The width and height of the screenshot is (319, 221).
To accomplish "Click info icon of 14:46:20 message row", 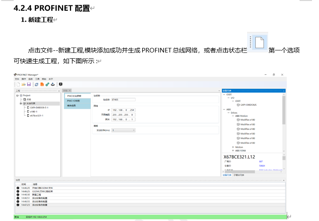I will (x=18, y=188).
